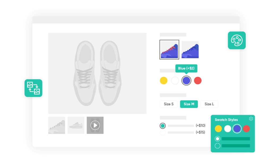Image resolution: width=272 pixels, height=163 pixels.
Task: Open second gallery thumbnail of white sneaker
Action: pyautogui.click(x=76, y=125)
